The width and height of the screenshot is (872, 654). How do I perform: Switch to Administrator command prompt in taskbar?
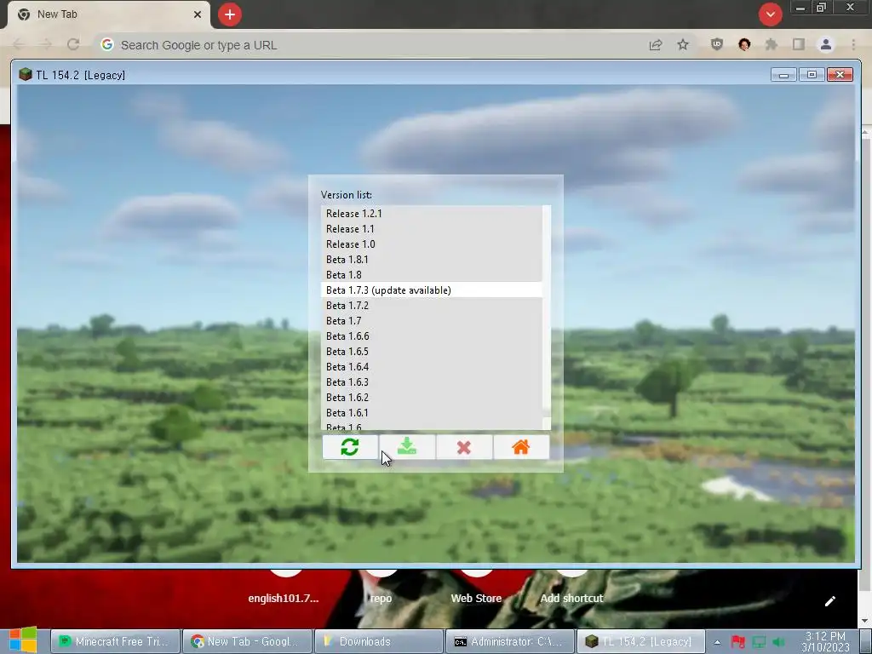[x=511, y=641]
